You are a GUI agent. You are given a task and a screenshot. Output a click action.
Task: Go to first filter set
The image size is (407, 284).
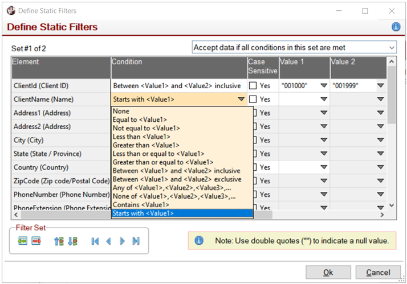tap(95, 241)
